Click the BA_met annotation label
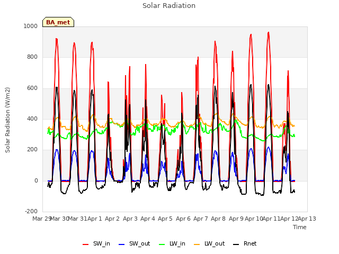This screenshot has width=339, height=254. click(58, 22)
